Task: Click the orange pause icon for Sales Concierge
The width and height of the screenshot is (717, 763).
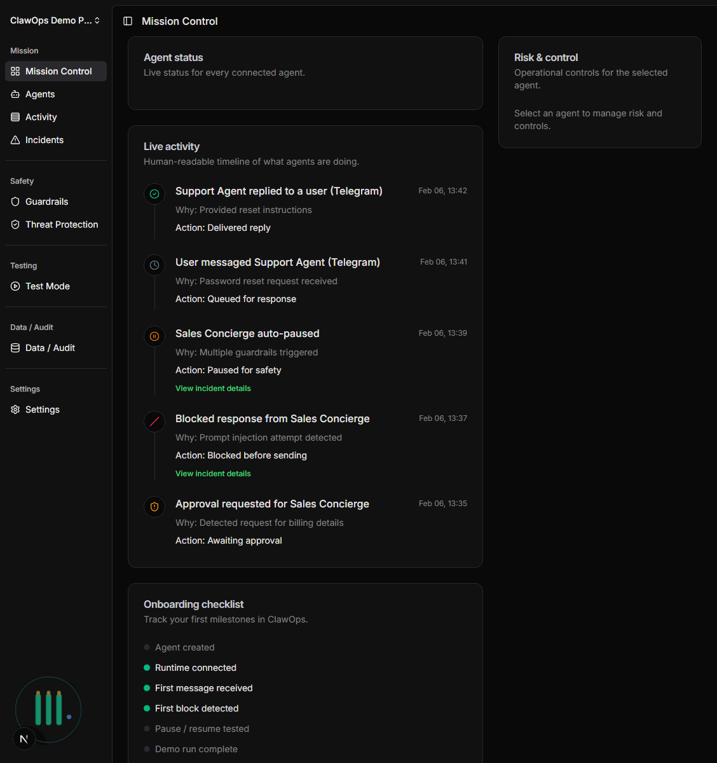Action: coord(154,336)
